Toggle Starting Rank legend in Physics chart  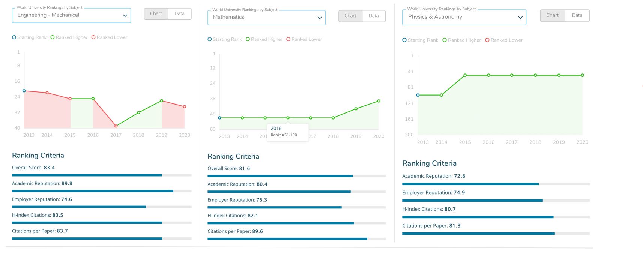pyautogui.click(x=420, y=40)
